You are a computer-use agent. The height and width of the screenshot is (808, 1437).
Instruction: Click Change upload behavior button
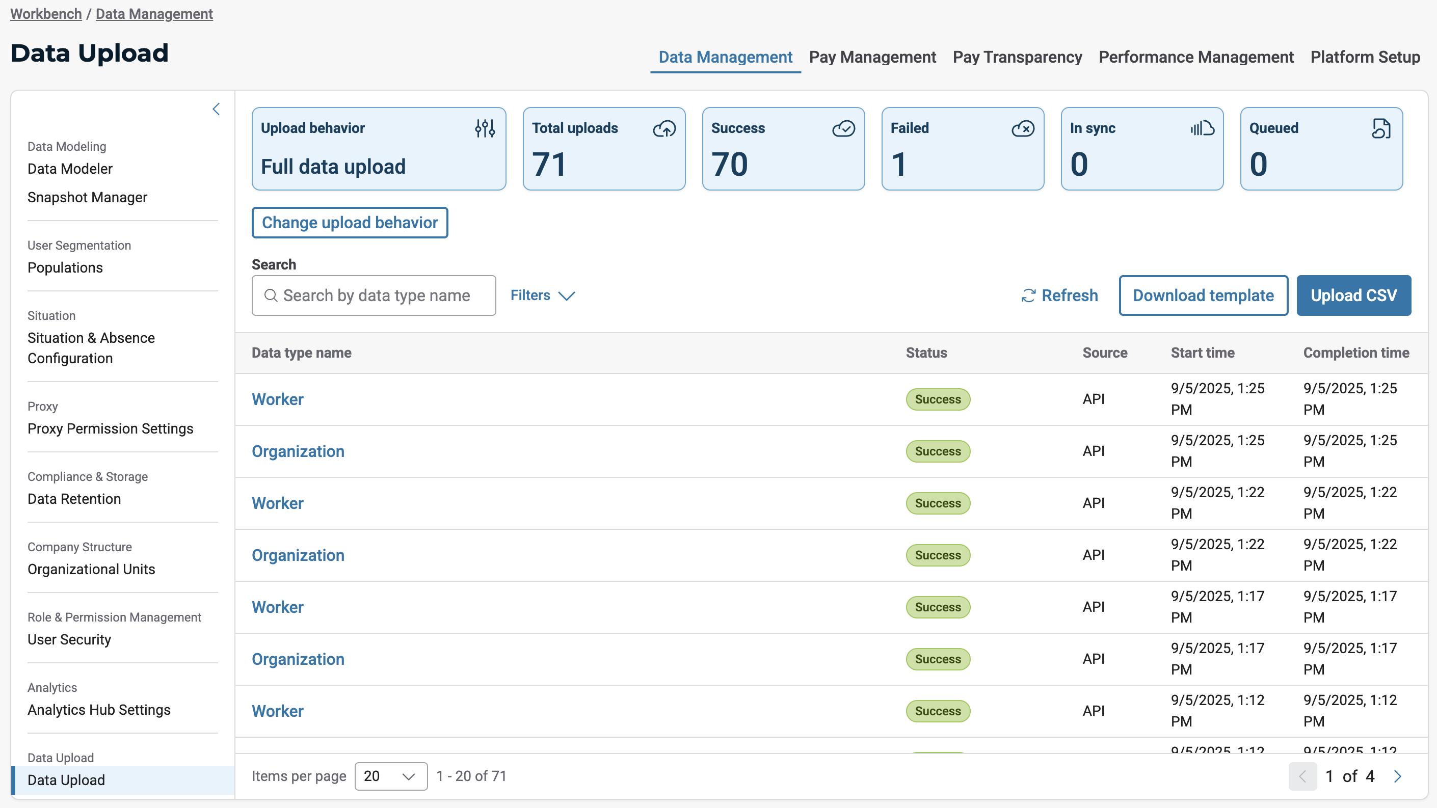[350, 223]
